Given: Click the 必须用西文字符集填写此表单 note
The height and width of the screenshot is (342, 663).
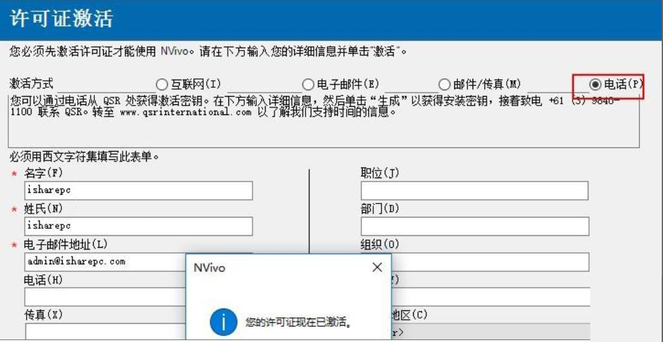Looking at the screenshot, I should coord(85,157).
